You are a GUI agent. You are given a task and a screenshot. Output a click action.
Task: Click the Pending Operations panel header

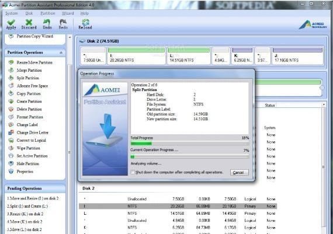[35, 188]
